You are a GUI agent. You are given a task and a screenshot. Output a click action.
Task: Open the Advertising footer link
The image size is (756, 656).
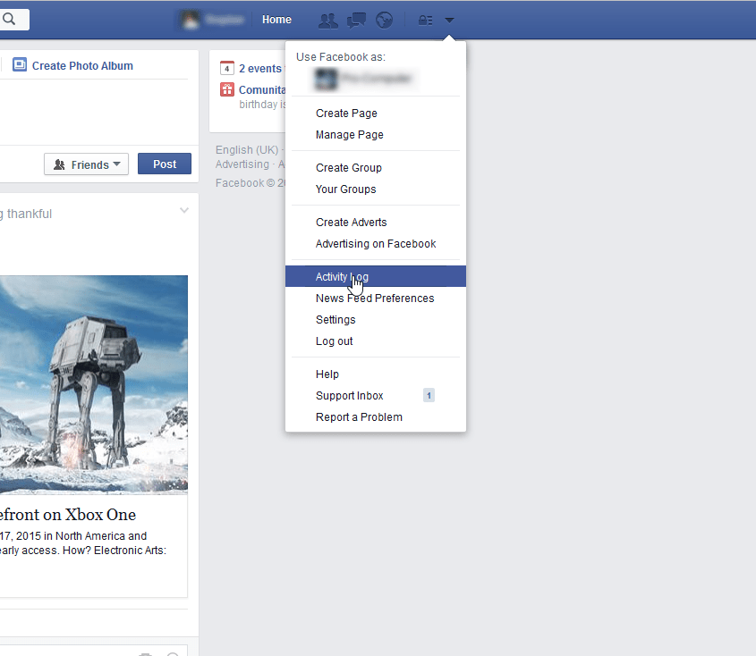tap(242, 164)
